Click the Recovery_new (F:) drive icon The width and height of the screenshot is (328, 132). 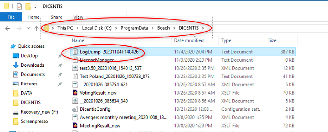coord(16,112)
